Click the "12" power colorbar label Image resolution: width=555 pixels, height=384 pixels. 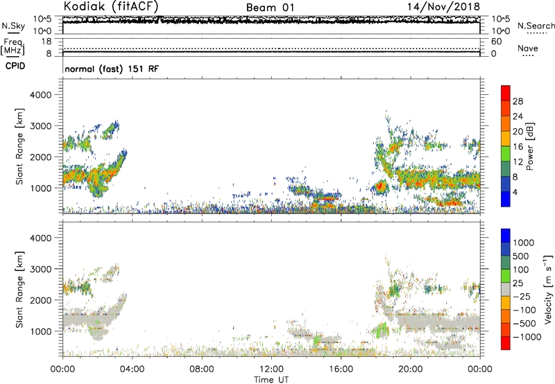(518, 162)
